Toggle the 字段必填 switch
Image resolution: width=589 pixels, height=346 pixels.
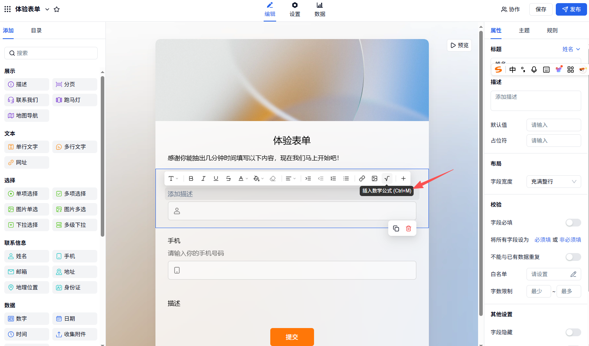(x=573, y=223)
